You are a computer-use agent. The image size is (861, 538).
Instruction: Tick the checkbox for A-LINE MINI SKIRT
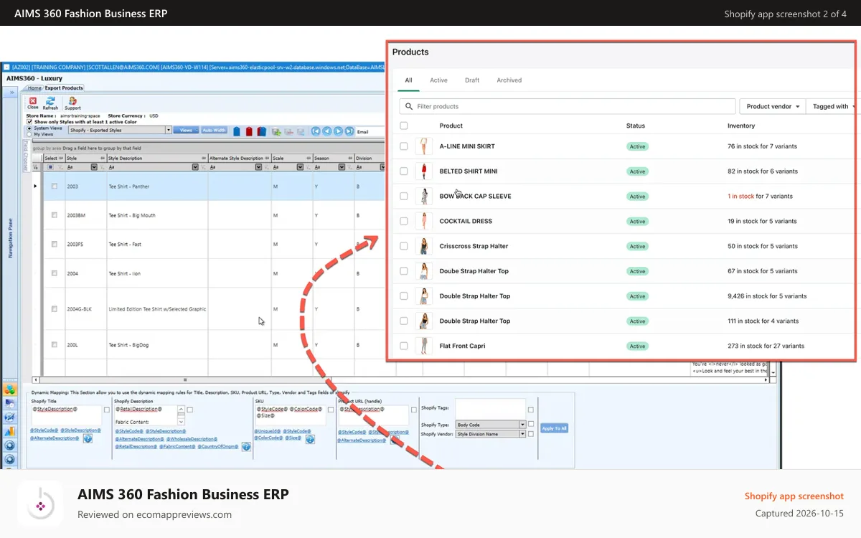404,146
